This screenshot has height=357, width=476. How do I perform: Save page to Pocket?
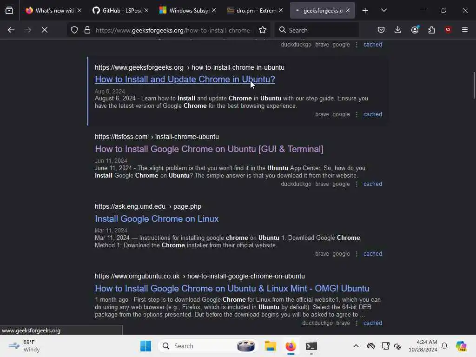pos(381,30)
